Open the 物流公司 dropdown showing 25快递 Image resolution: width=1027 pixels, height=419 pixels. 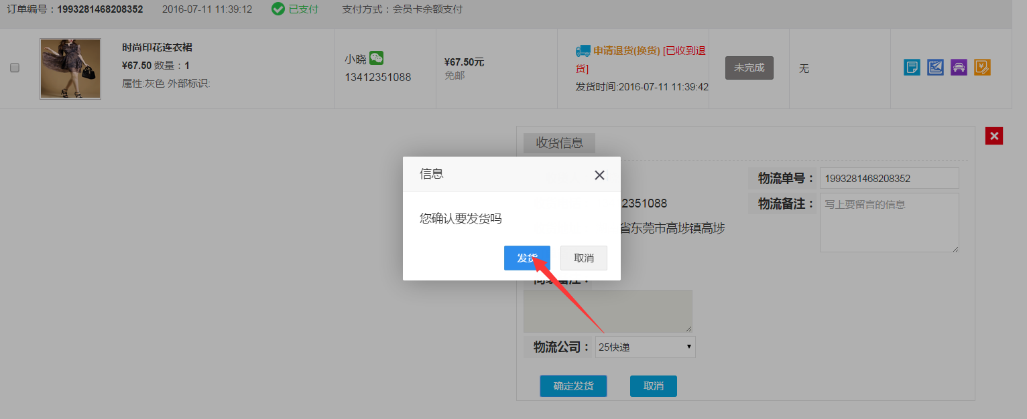pyautogui.click(x=645, y=347)
